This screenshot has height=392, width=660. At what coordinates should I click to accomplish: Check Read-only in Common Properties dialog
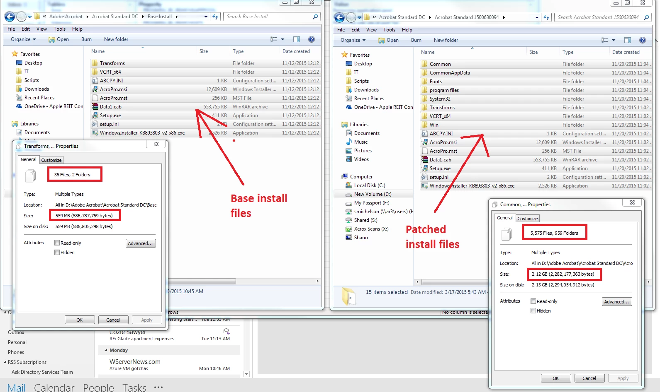click(533, 301)
